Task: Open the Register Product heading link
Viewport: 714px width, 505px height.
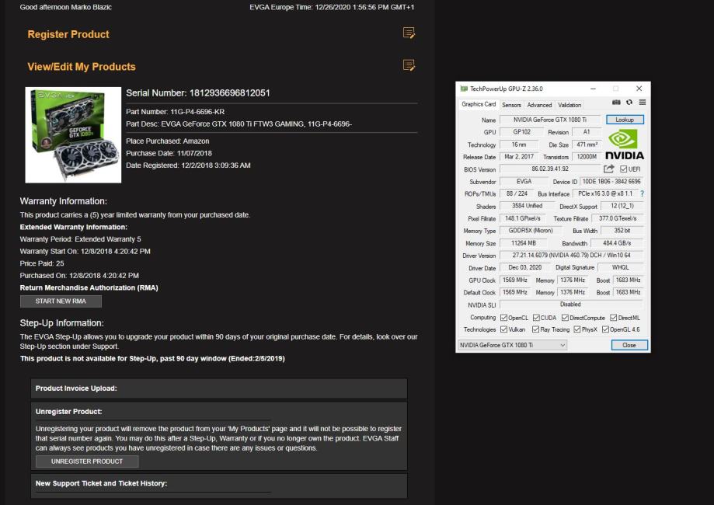Action: pos(68,34)
